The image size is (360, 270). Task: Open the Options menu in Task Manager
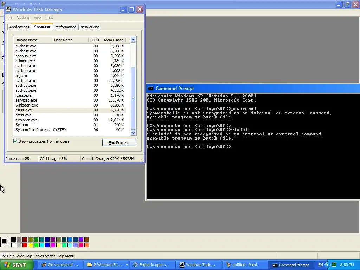pyautogui.click(x=23, y=17)
